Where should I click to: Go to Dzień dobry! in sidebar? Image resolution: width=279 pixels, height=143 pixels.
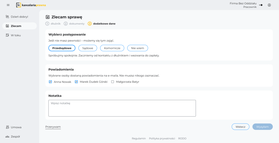pos(19,17)
